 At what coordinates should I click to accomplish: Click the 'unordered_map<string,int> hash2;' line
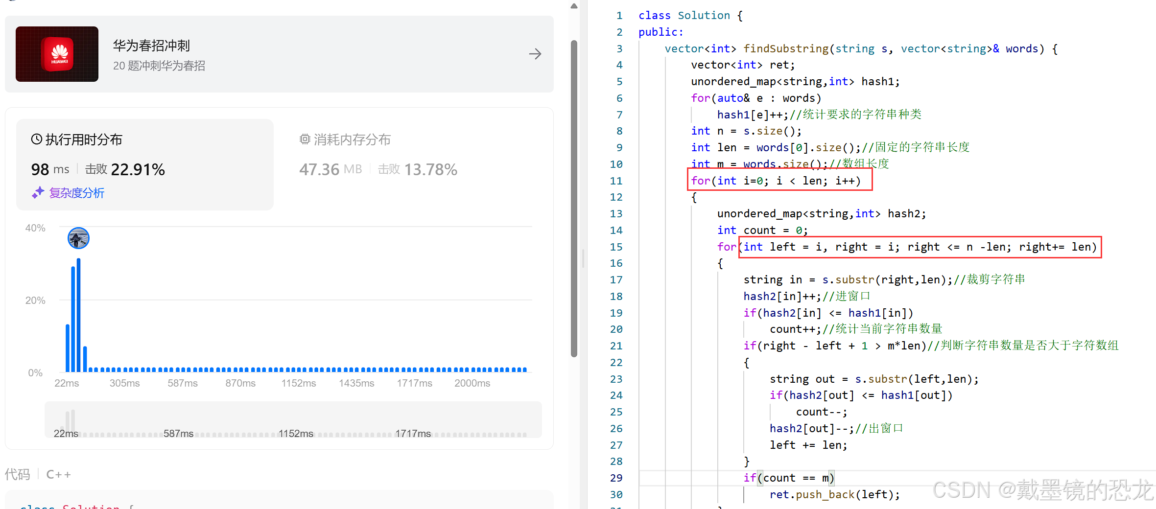pyautogui.click(x=822, y=214)
